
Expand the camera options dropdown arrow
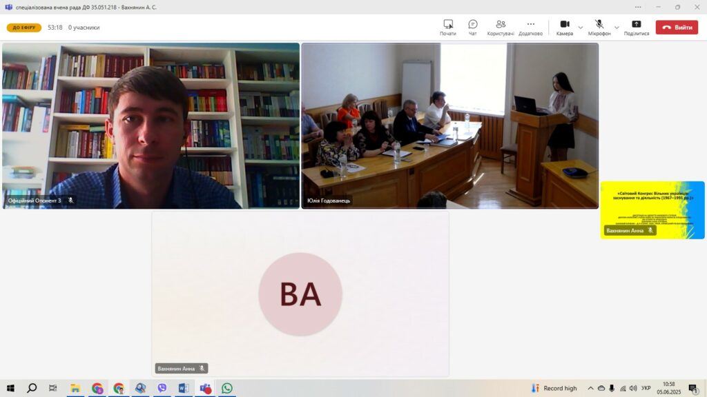pyautogui.click(x=581, y=28)
